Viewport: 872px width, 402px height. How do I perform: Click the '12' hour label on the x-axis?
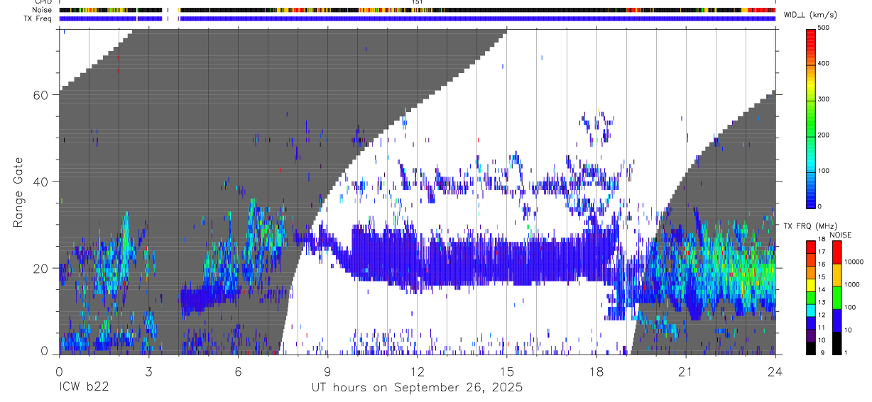pyautogui.click(x=417, y=370)
